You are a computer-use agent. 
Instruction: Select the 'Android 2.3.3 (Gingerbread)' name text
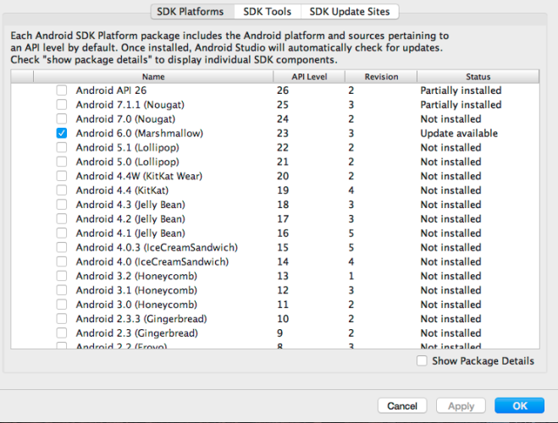pyautogui.click(x=141, y=318)
